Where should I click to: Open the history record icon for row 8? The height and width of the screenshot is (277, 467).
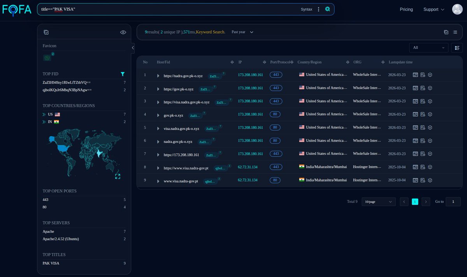click(x=423, y=167)
